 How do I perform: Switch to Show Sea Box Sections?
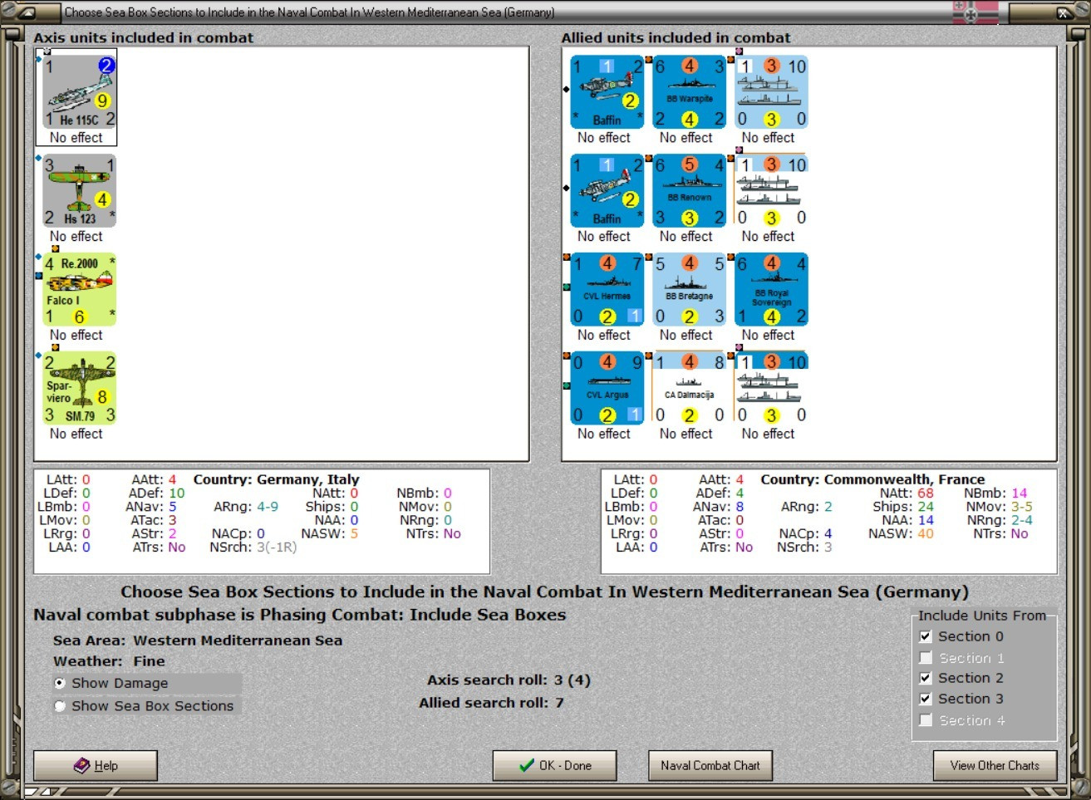pyautogui.click(x=60, y=706)
